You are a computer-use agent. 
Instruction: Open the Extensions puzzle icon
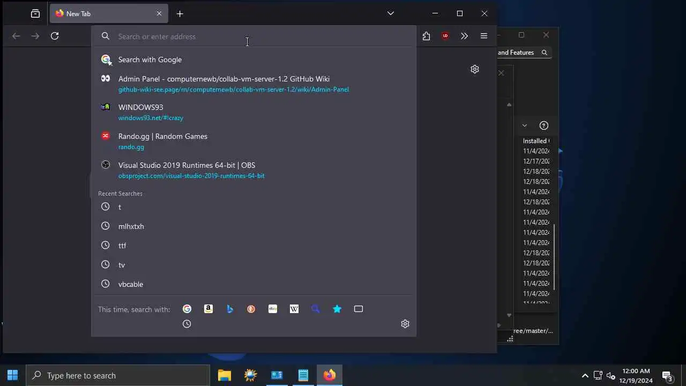click(426, 36)
